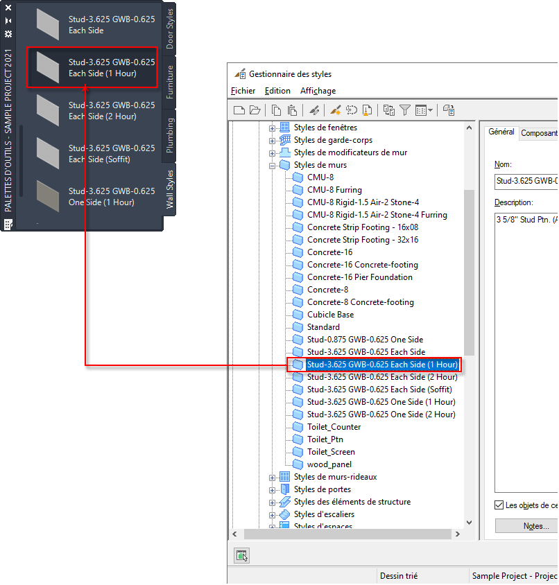This screenshot has width=559, height=585.
Task: Expand the Styles d'escaliers node
Action: click(273, 515)
